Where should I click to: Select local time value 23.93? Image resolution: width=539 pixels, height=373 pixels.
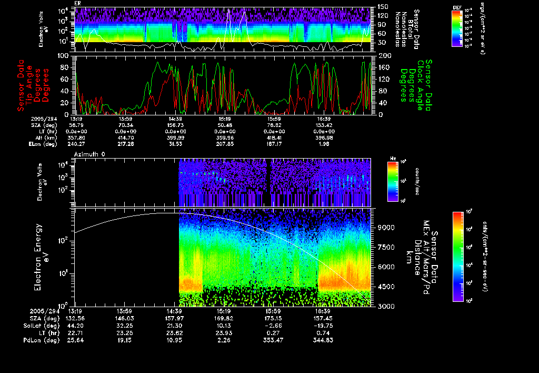(x=224, y=333)
